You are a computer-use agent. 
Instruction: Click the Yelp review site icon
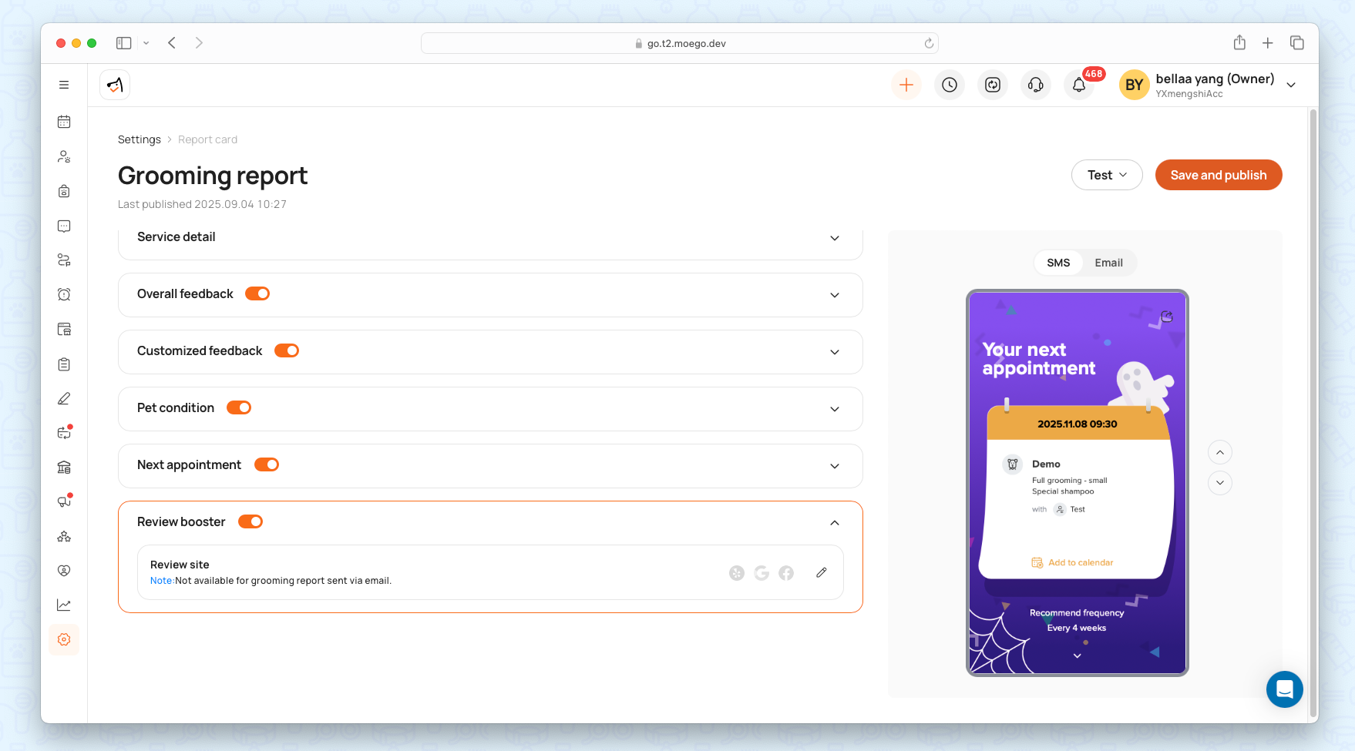point(737,572)
